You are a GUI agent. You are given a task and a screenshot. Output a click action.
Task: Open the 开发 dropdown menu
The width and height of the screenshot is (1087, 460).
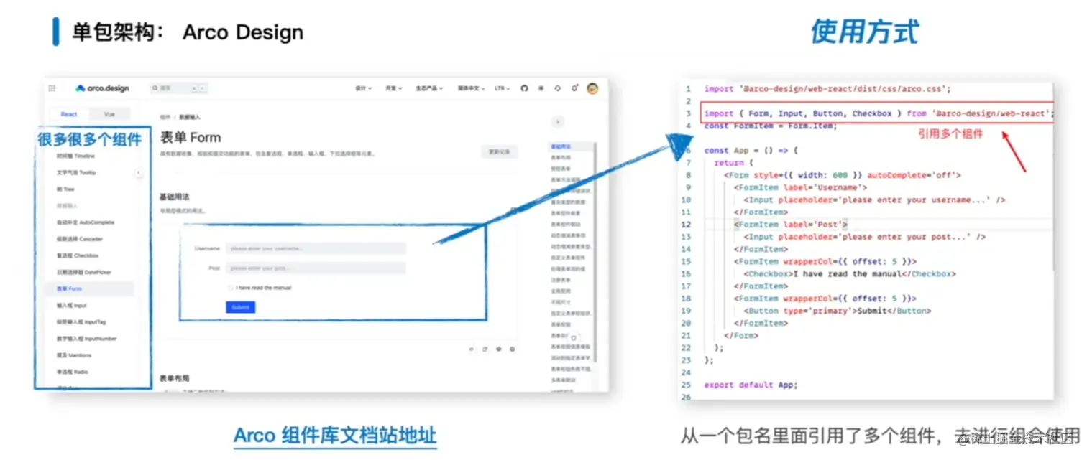(x=393, y=88)
